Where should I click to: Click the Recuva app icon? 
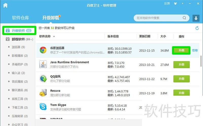[x=43, y=93]
